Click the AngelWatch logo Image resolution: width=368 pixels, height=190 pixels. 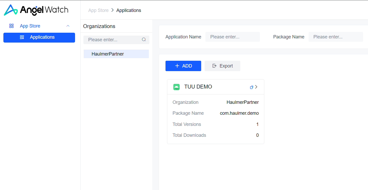(x=36, y=10)
